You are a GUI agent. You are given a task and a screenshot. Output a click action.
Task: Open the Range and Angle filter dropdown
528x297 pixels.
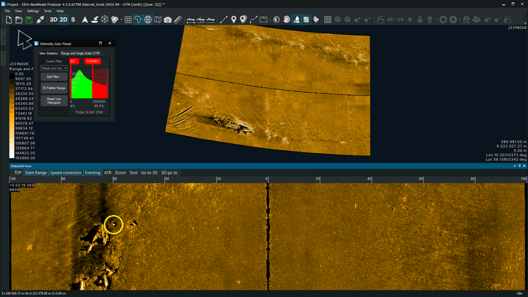pos(54,68)
